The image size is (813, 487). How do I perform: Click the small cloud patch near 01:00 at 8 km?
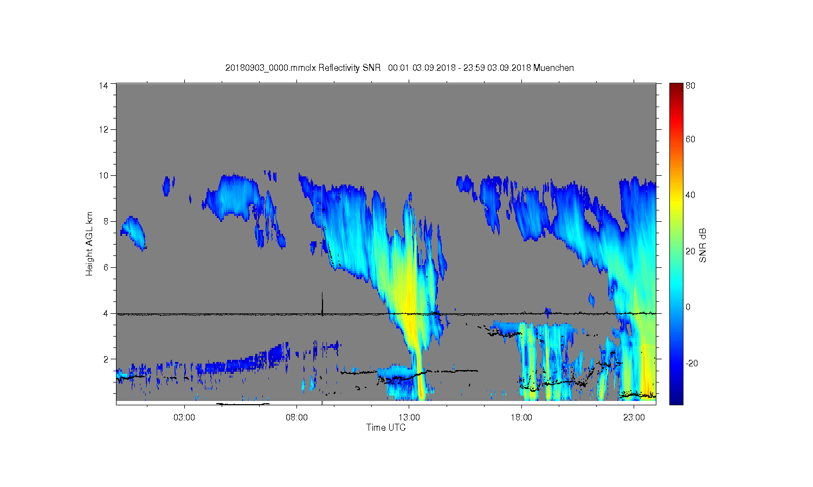click(x=133, y=233)
